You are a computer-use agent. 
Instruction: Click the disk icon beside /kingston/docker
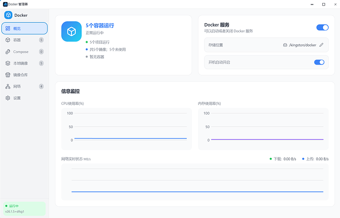(285, 45)
